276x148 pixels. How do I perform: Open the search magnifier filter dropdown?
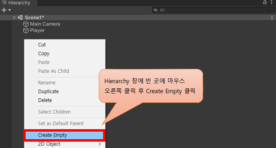(x=156, y=10)
